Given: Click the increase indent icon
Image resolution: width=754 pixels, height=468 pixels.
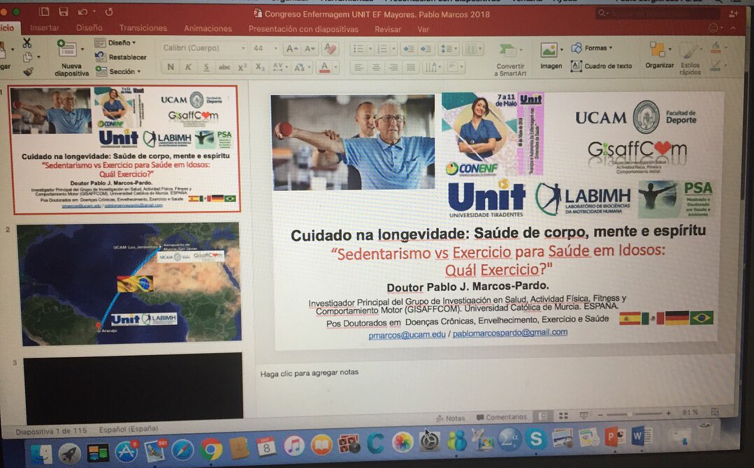Looking at the screenshot, I should pos(426,49).
